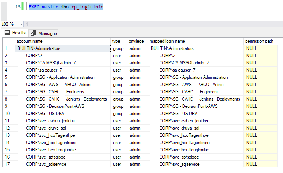Click the Results grid icon
The width and height of the screenshot is (283, 173).
[7, 33]
